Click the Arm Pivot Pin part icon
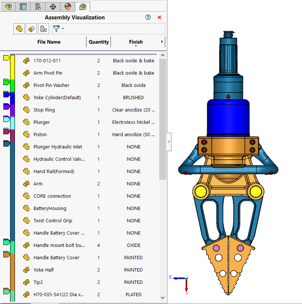Screen dimensions: 302x304 [x=26, y=73]
